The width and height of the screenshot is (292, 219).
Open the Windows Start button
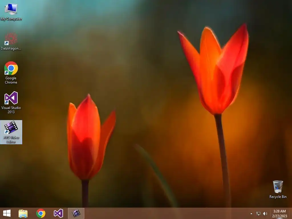(7, 213)
